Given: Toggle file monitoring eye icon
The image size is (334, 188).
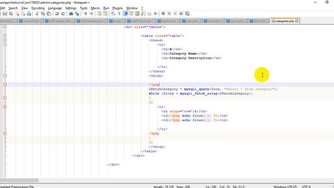Looking at the screenshot, I should (x=156, y=14).
